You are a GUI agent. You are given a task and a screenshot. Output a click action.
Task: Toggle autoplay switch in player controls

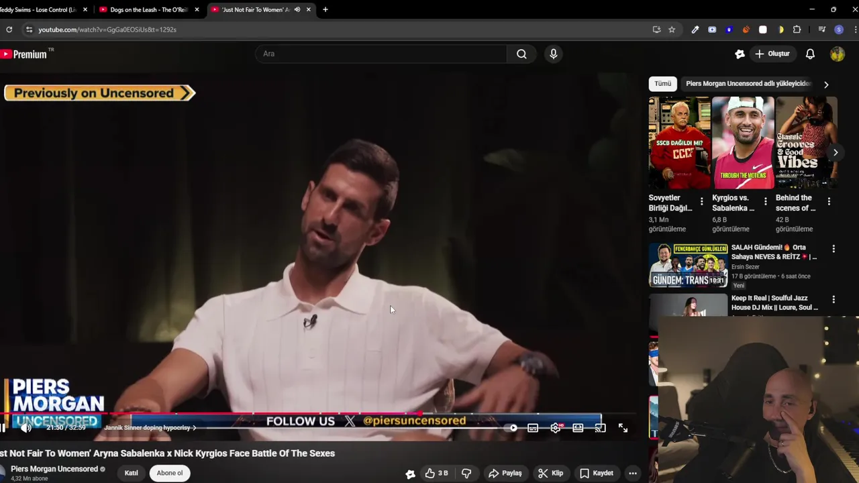[x=511, y=428]
